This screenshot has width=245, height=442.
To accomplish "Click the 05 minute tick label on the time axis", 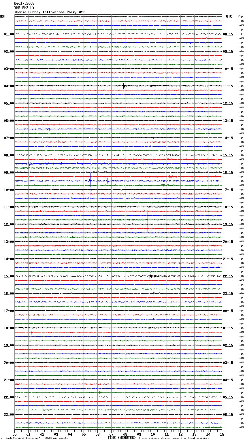I will point(84,434).
